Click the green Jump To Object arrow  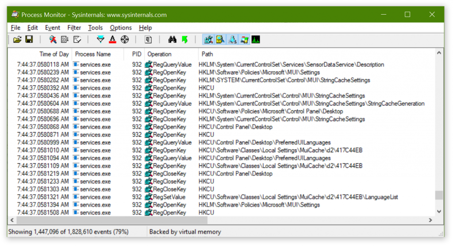pyautogui.click(x=184, y=39)
